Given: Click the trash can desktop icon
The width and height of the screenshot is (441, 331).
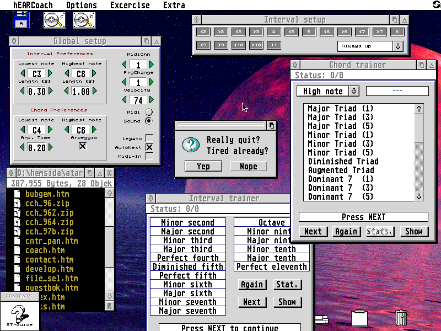Looking at the screenshot, I should (x=401, y=318).
